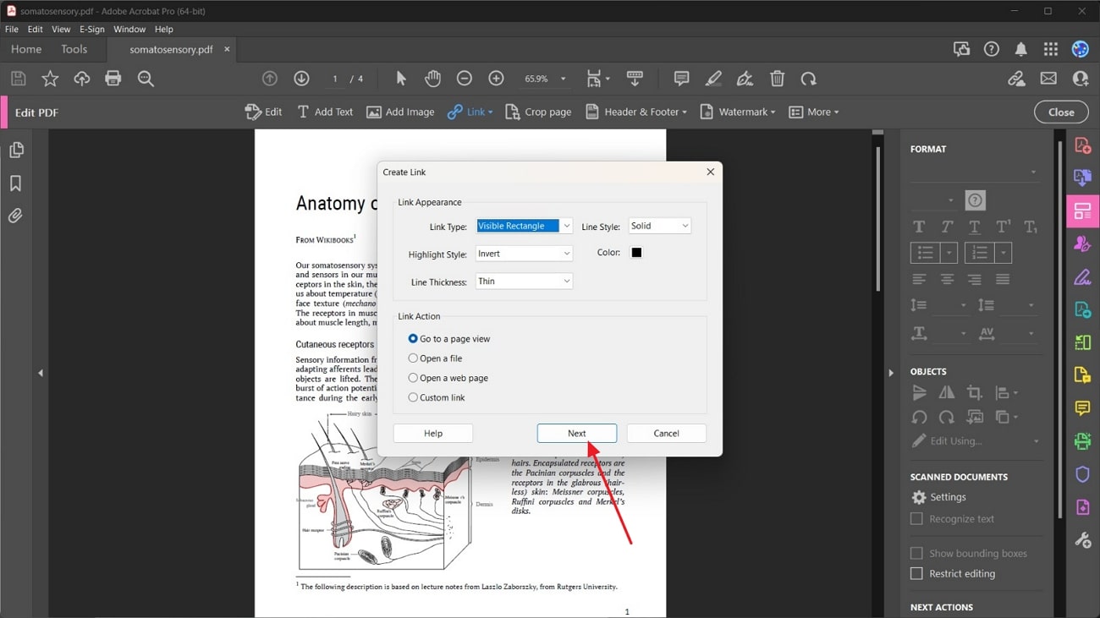Open the More options dropdown
1100x618 pixels.
[813, 112]
